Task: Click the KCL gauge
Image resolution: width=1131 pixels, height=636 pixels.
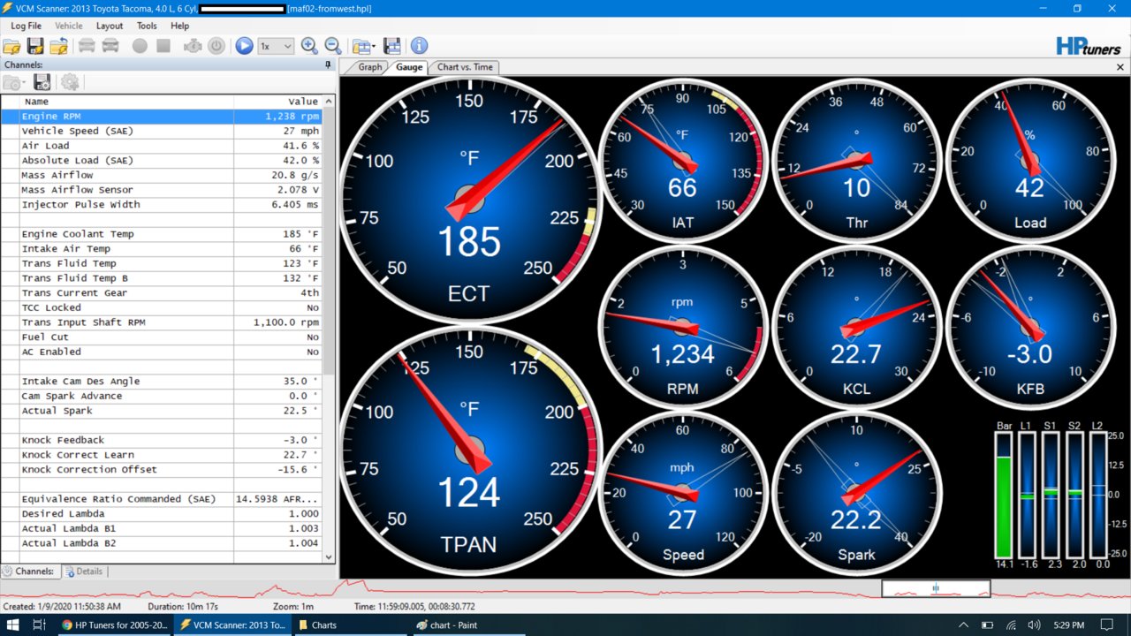Action: 856,328
